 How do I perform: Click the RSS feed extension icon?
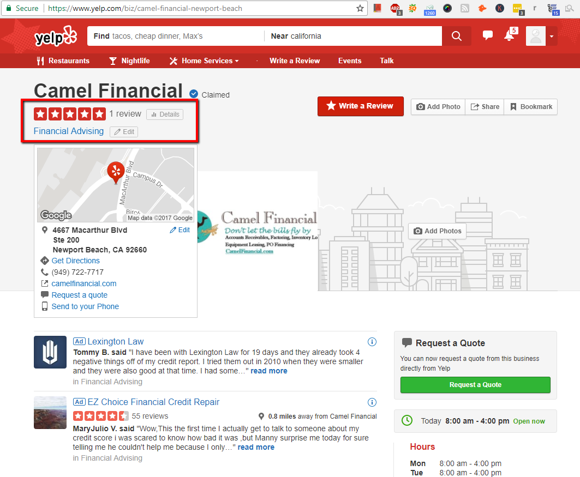tap(464, 8)
